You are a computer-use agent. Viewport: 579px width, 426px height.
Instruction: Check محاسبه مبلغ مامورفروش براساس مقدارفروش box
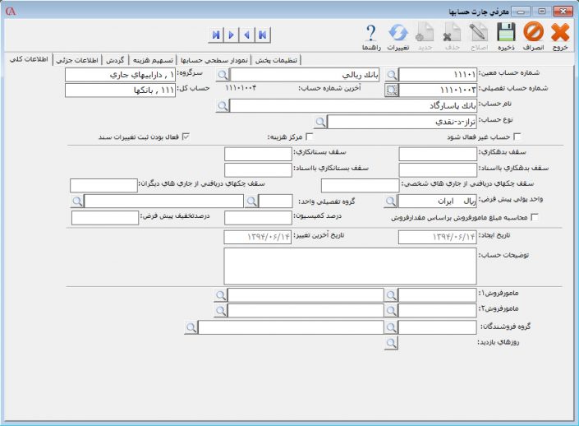(x=536, y=217)
